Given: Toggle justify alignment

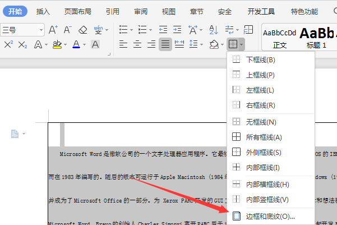Looking at the screenshot, I should pyautogui.click(x=165, y=44).
